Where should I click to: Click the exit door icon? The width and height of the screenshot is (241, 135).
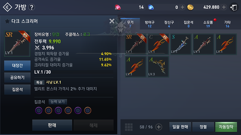tap(234, 7)
